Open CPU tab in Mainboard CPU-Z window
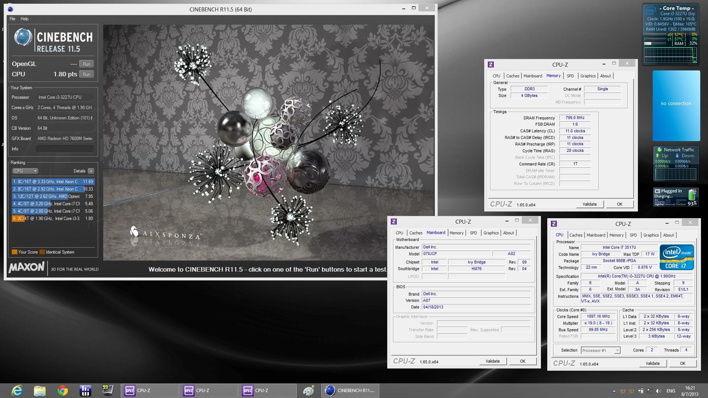Screen dimensions: 708x398 [x=399, y=233]
